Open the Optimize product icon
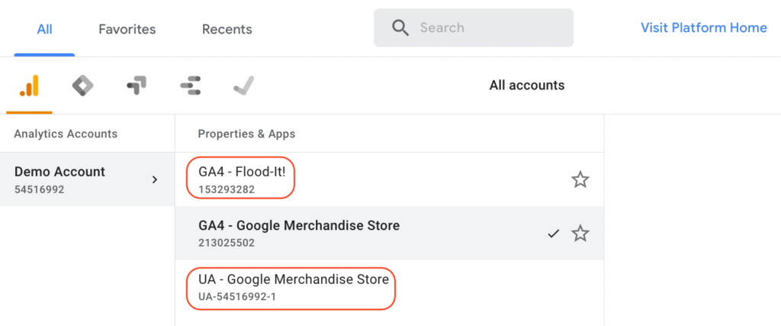The width and height of the screenshot is (781, 326). pyautogui.click(x=137, y=86)
